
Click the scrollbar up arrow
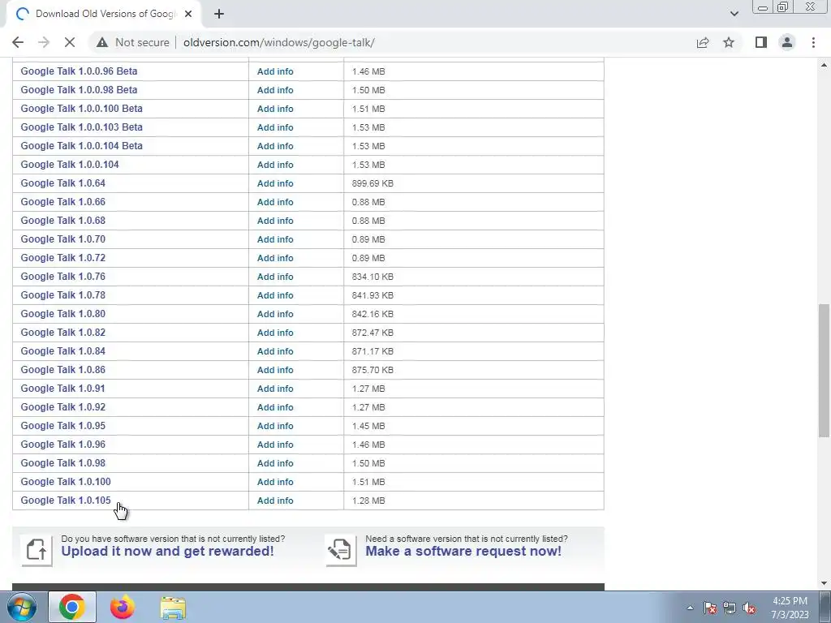click(x=825, y=65)
